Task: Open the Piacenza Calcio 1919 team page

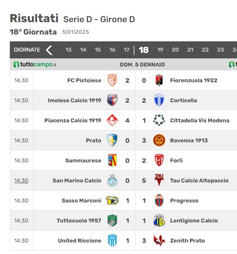Action: [x=73, y=120]
